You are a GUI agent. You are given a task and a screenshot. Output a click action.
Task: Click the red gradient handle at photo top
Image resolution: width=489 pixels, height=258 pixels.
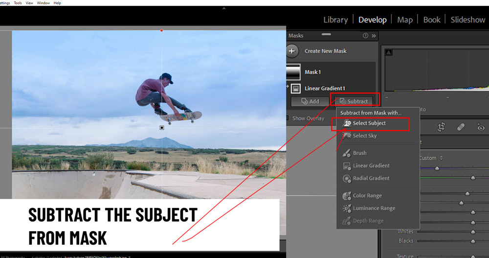tap(161, 30)
